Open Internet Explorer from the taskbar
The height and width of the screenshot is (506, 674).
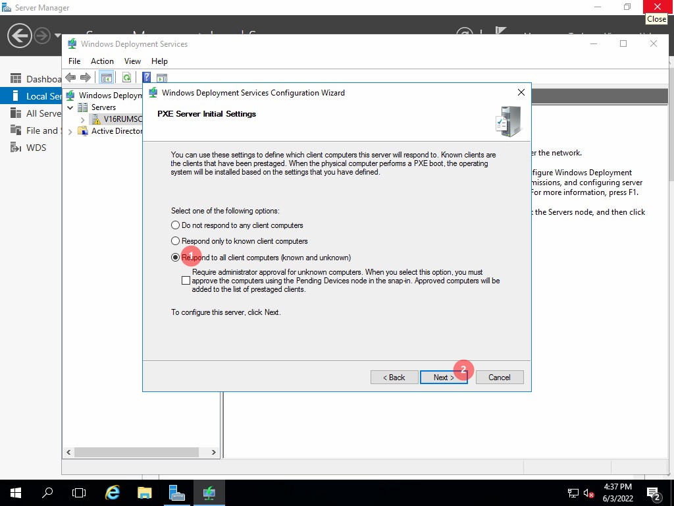click(x=113, y=493)
